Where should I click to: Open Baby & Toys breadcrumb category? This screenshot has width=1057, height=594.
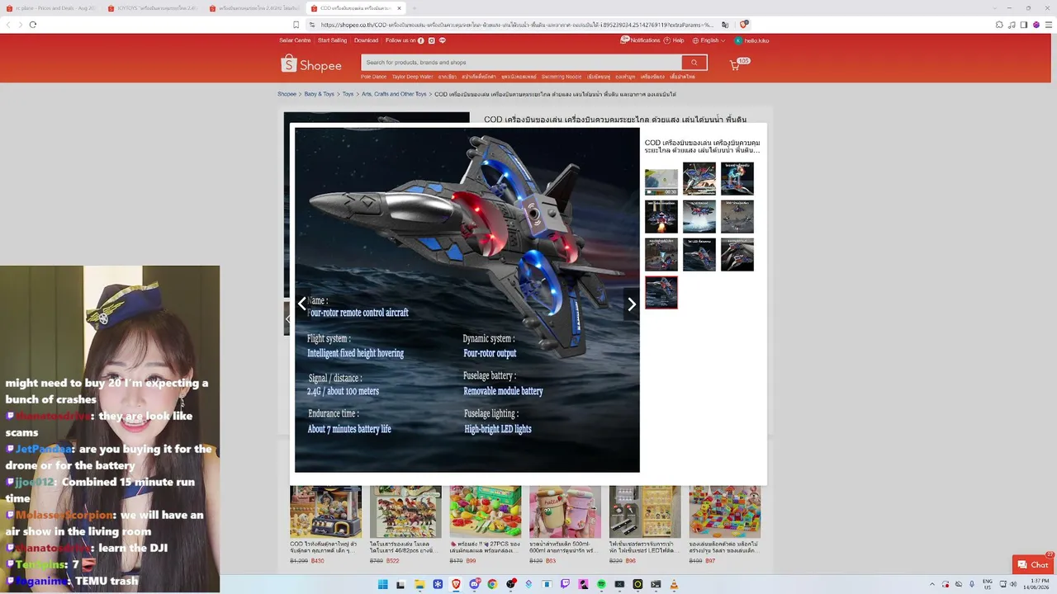tap(319, 94)
